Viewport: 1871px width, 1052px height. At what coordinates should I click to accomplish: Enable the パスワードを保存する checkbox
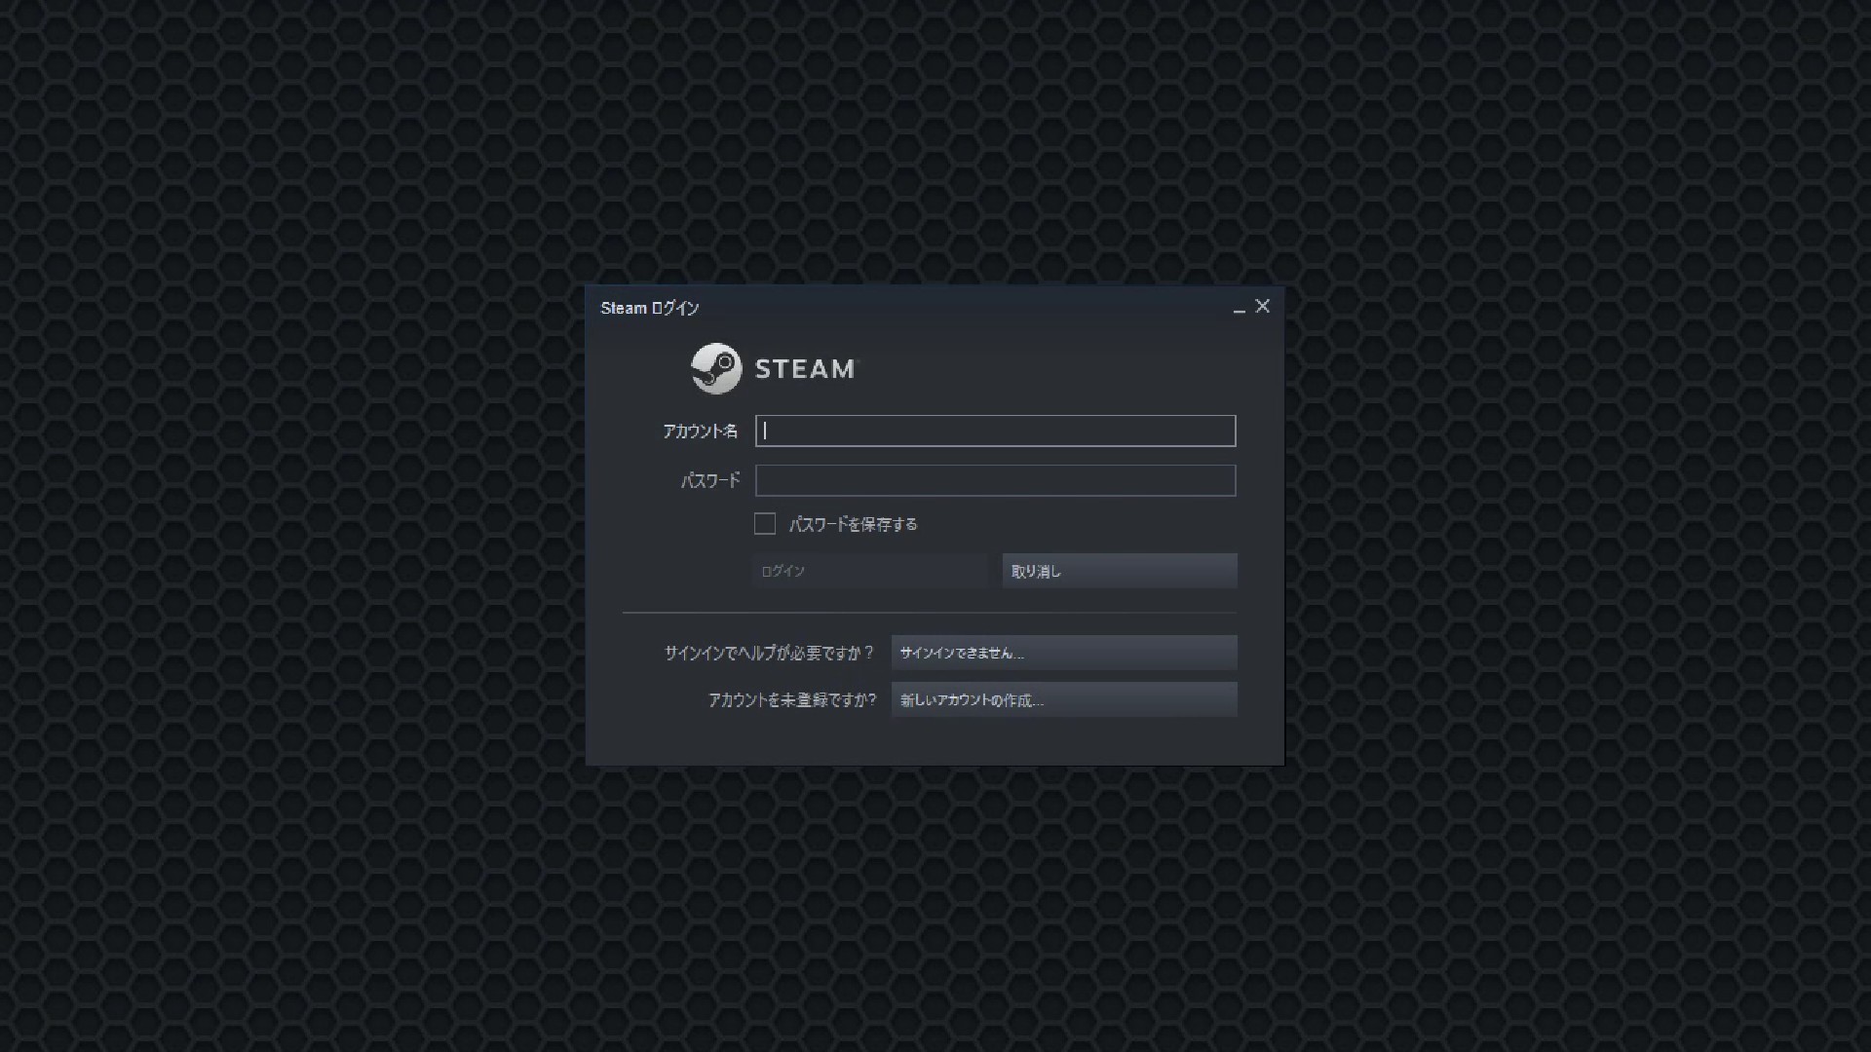point(765,524)
